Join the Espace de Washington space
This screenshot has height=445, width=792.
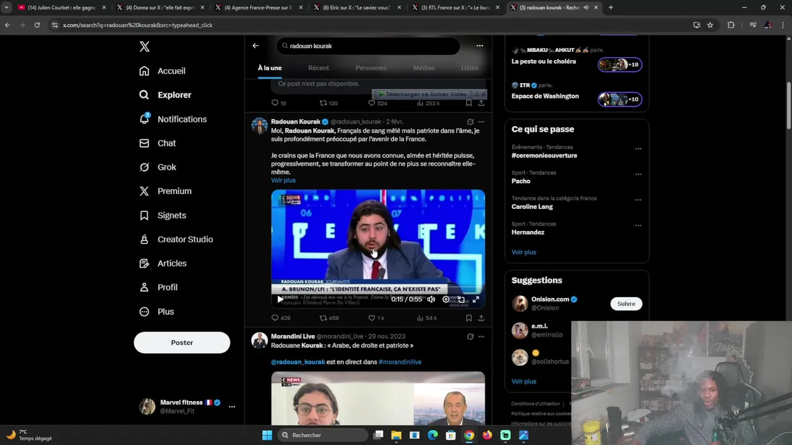(620, 99)
